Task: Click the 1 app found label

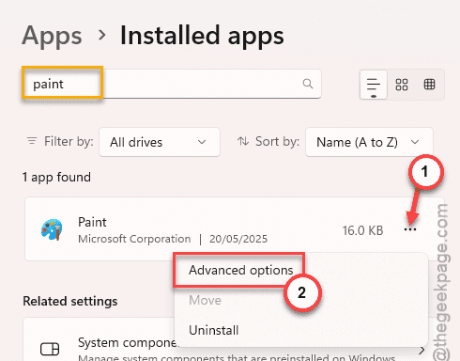Action: tap(56, 178)
